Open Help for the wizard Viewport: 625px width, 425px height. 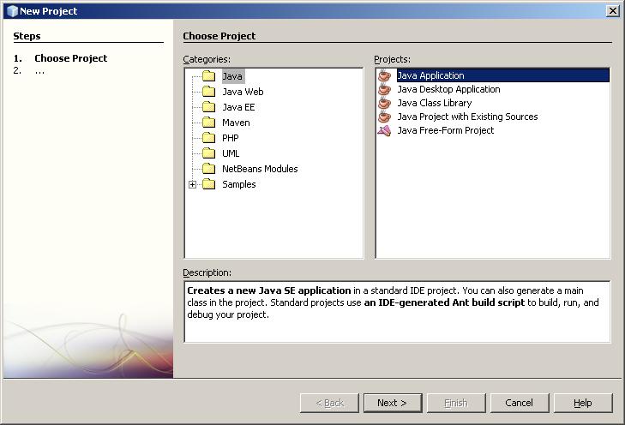(x=583, y=403)
